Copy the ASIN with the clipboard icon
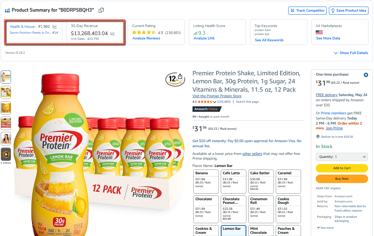 point(101,10)
